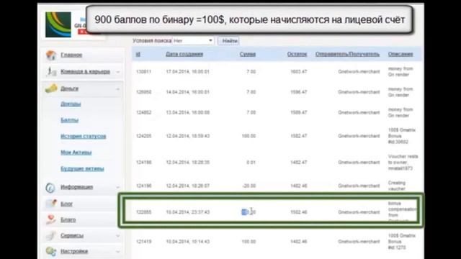Click the balance value 1589.47
The width and height of the screenshot is (461, 259).
coord(299,112)
